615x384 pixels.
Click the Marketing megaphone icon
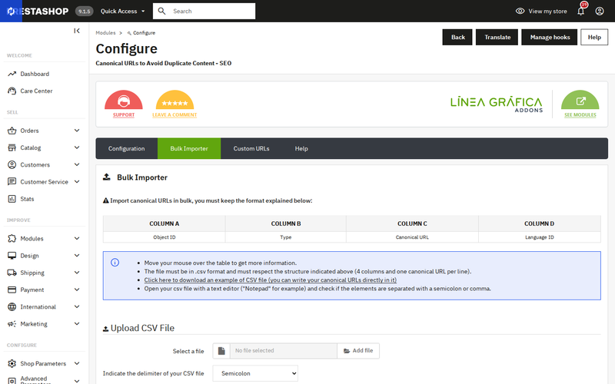coord(12,323)
